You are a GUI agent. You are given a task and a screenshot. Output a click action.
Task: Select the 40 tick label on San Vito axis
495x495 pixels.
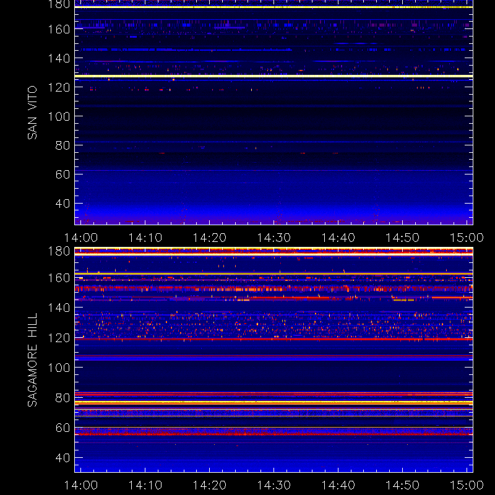point(62,204)
